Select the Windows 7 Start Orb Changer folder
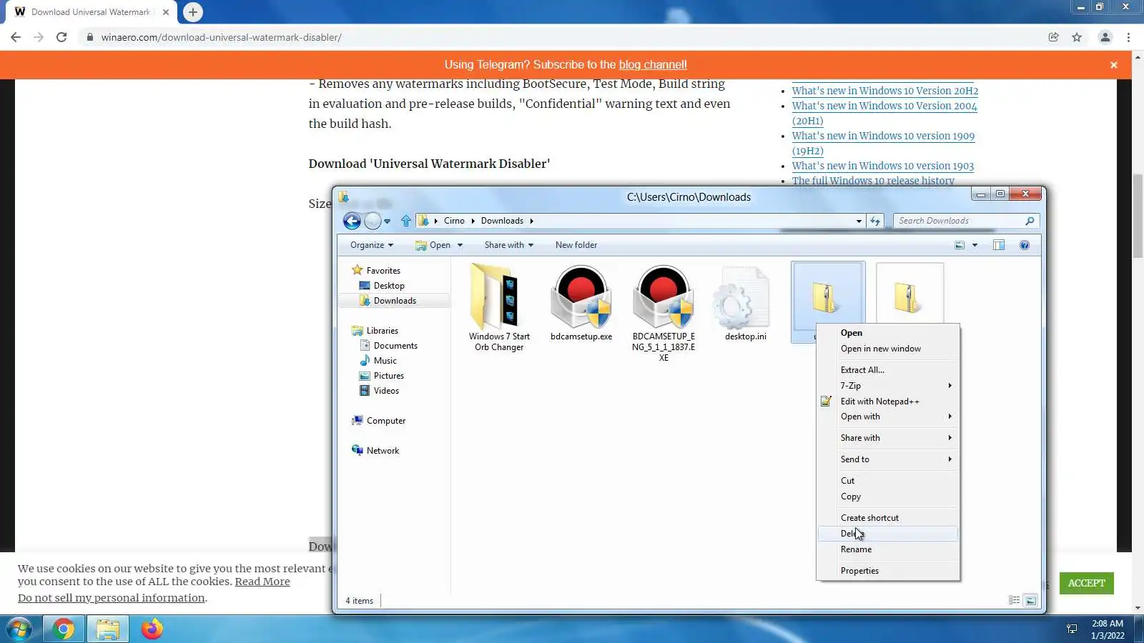Screen dimensions: 1144x643 pos(499,308)
